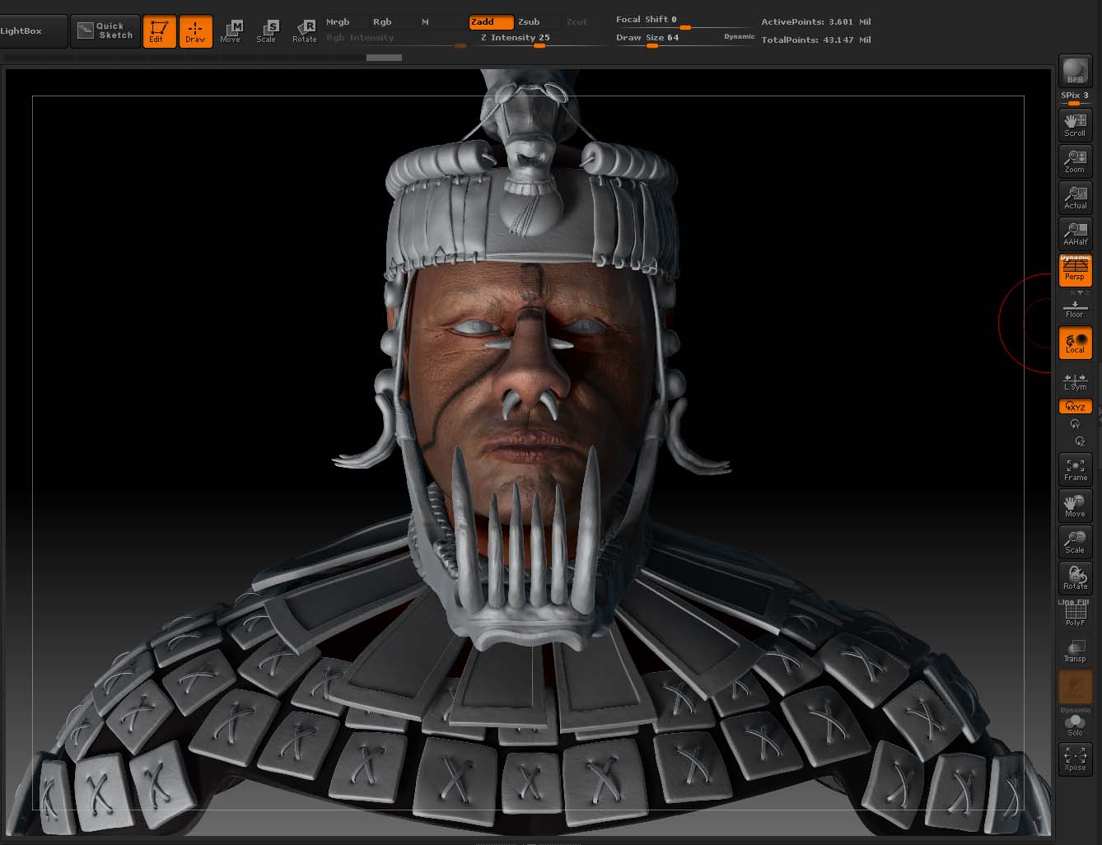Screen dimensions: 1102x845
Task: Toggle PolyF polyframe display
Action: 1075,614
